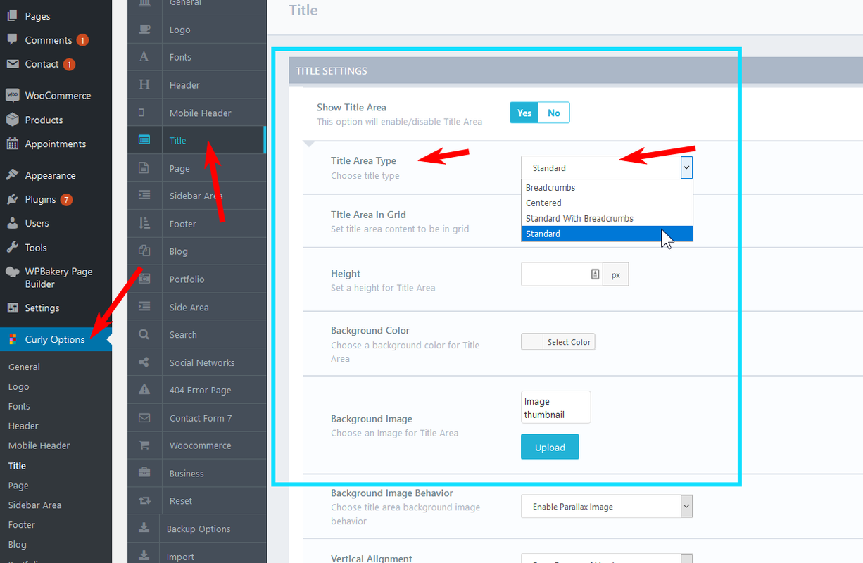The height and width of the screenshot is (563, 863).
Task: Click the Users person icon
Action: point(12,223)
